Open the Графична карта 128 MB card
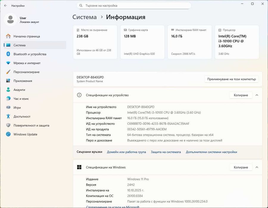This screenshot has width=268, height=208. (142, 42)
